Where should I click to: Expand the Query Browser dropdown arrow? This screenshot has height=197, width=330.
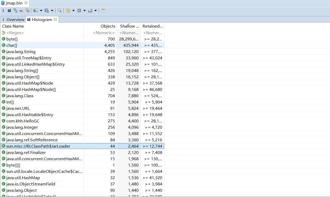click(52, 11)
